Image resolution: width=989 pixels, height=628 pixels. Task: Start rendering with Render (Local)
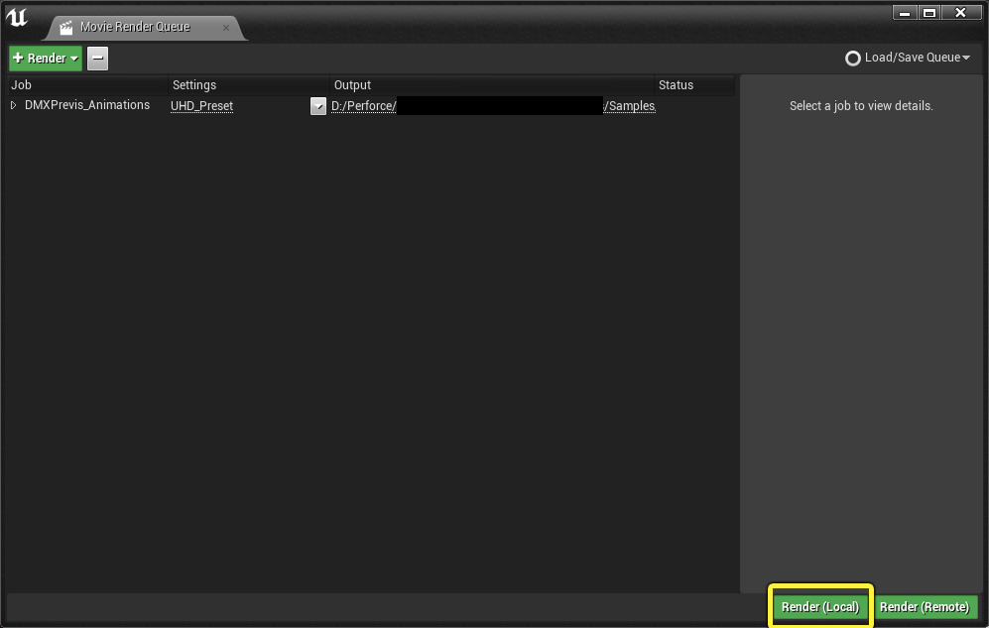819,606
